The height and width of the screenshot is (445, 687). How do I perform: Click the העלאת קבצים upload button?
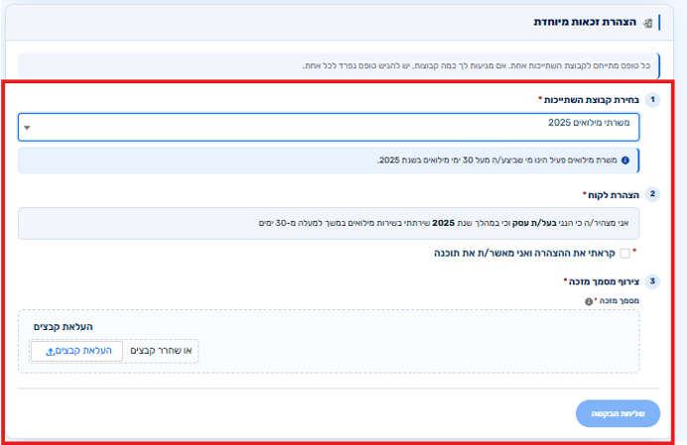click(x=76, y=351)
